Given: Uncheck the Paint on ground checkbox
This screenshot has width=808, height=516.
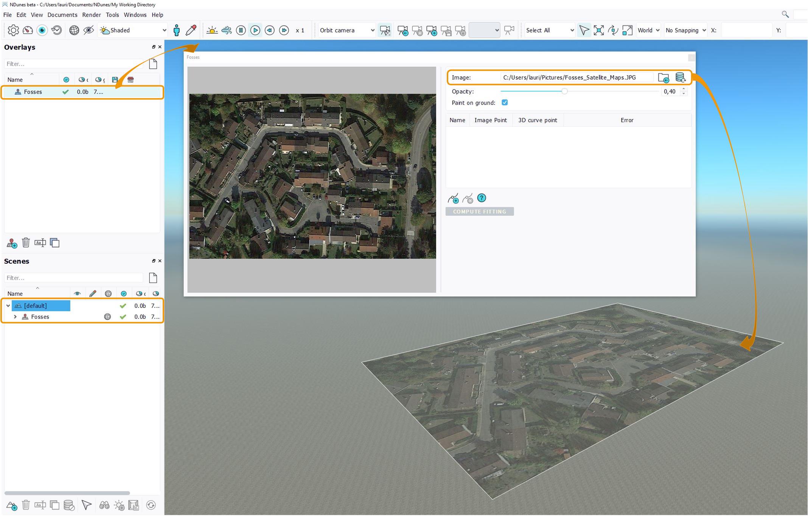Looking at the screenshot, I should tap(505, 102).
